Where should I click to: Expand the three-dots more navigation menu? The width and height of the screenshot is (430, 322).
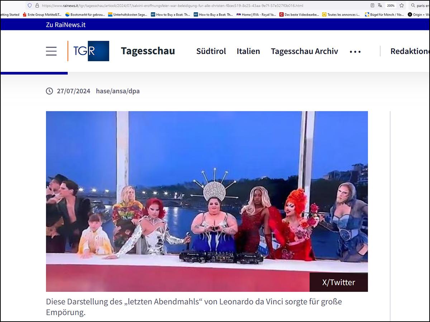click(x=355, y=52)
